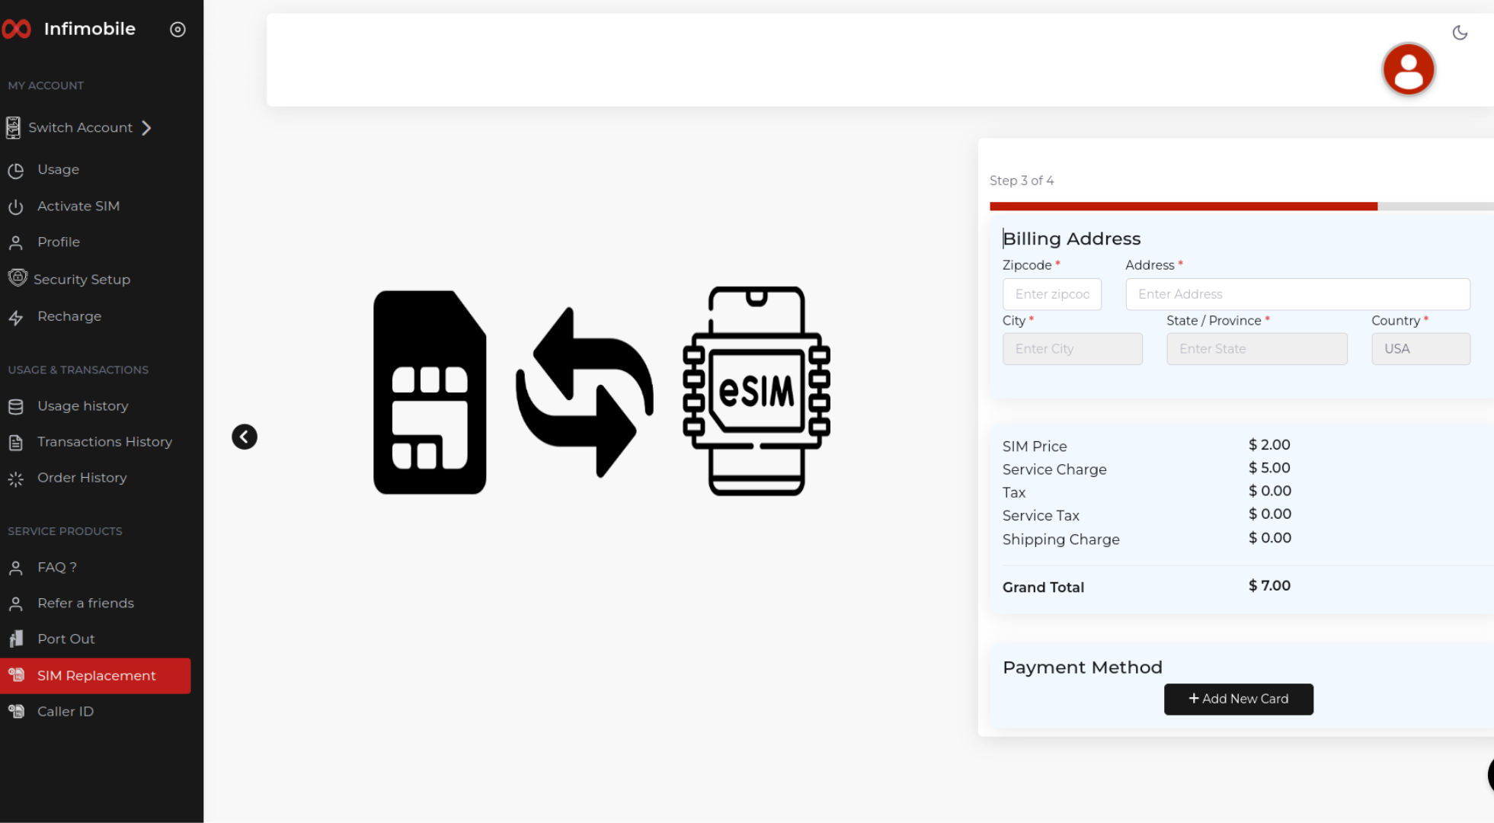The height and width of the screenshot is (823, 1494).
Task: Click the Security Setup shield icon
Action: (18, 278)
